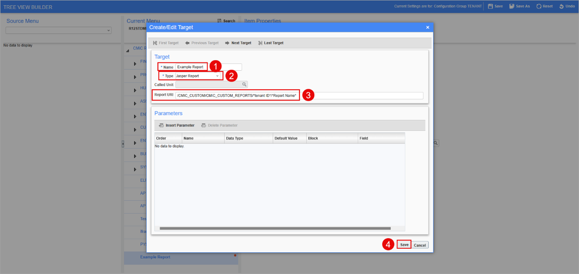This screenshot has height=274, width=579.
Task: Click the magnifier icon in the Item Properties panel
Action: [436, 143]
